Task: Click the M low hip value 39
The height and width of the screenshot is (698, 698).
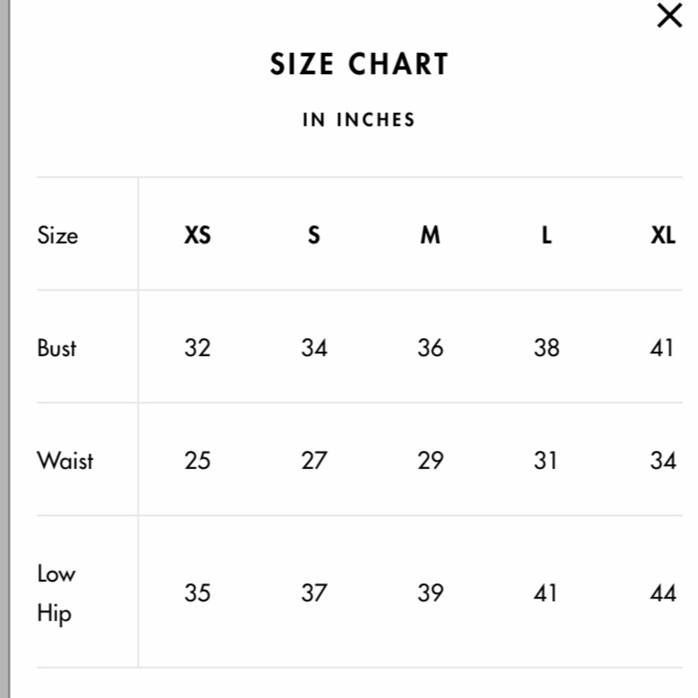Action: pyautogui.click(x=430, y=593)
